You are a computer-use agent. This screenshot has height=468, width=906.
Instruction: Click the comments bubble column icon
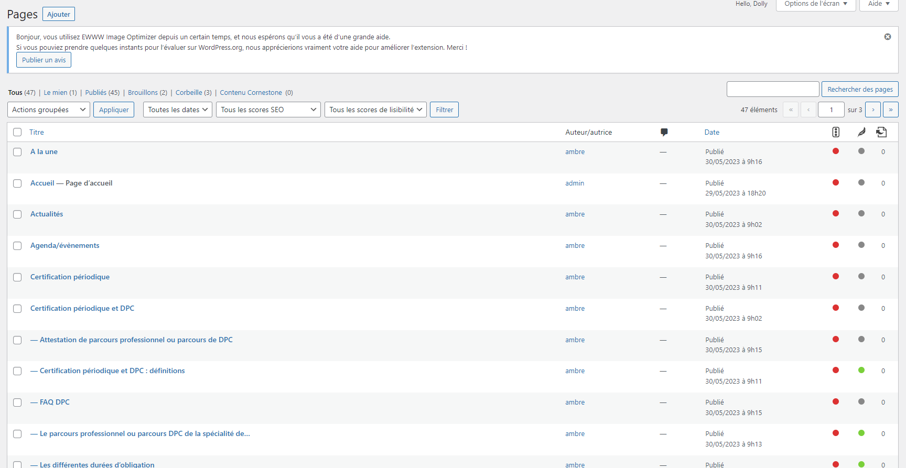click(664, 132)
